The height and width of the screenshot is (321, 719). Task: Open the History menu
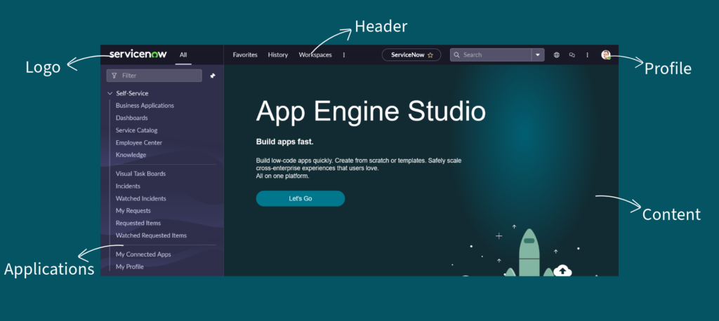(278, 55)
